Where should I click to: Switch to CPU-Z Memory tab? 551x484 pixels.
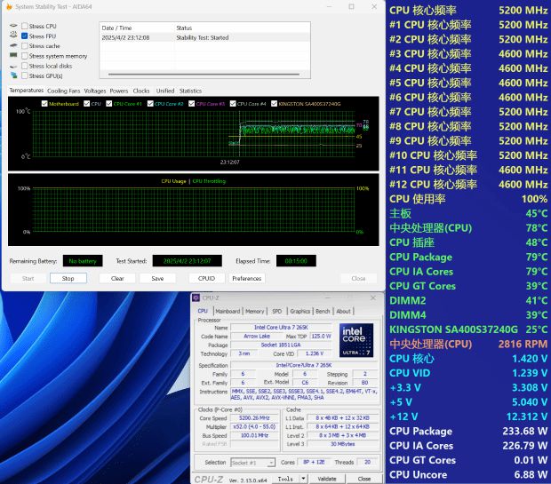point(255,311)
